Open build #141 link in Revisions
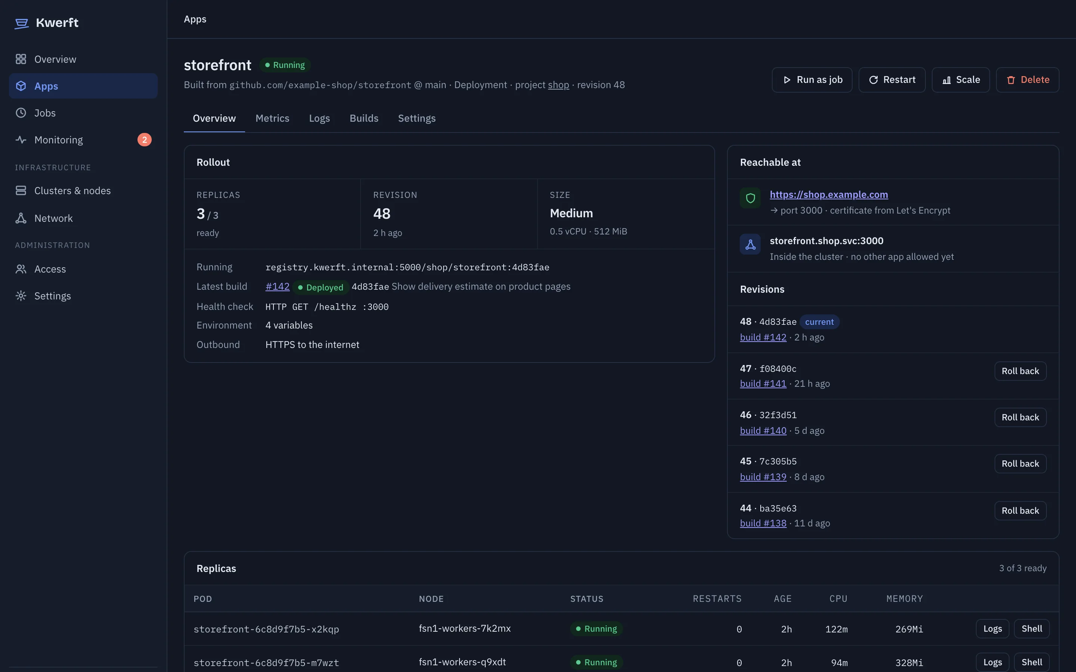The height and width of the screenshot is (672, 1076). pyautogui.click(x=763, y=383)
